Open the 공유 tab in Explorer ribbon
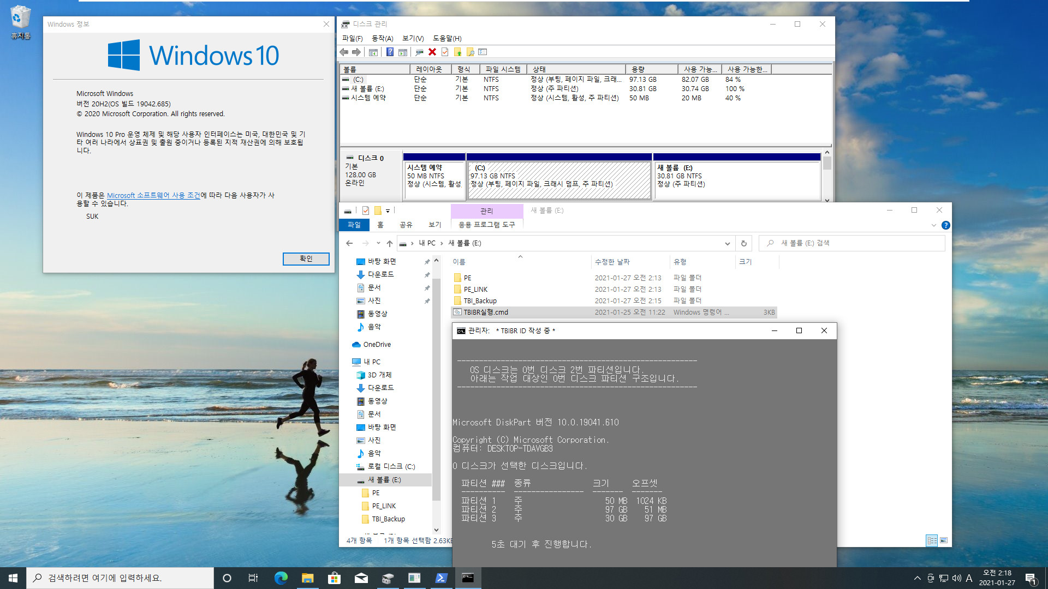This screenshot has height=589, width=1048. 406,225
